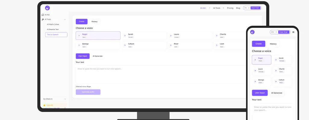Play the Liam voice preview on desktop
This screenshot has height=120, width=309.
[x=217, y=45]
